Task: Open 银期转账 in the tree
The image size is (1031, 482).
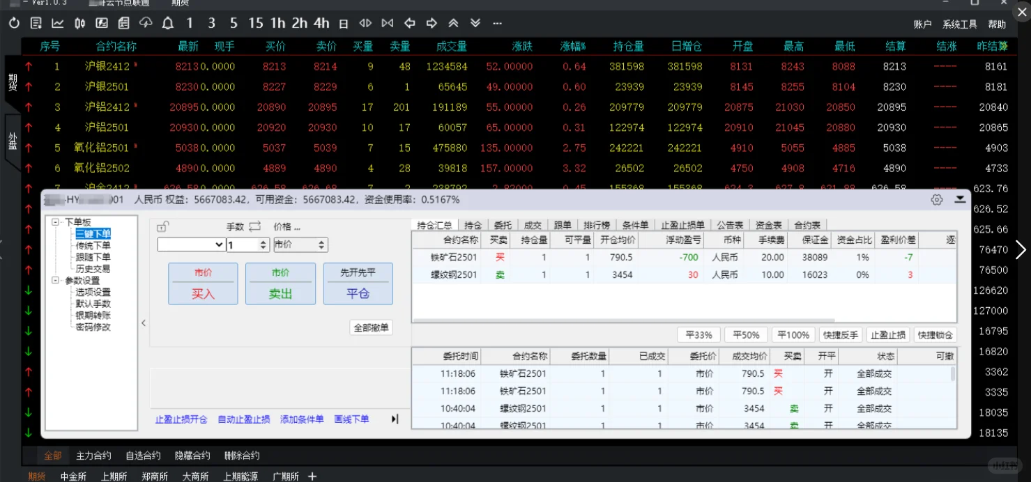Action: (93, 316)
